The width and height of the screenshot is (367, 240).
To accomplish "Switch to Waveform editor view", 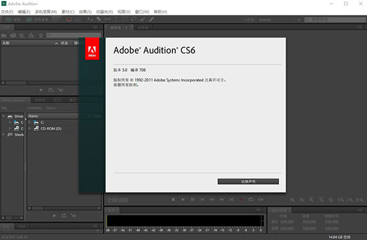I will click(13, 20).
